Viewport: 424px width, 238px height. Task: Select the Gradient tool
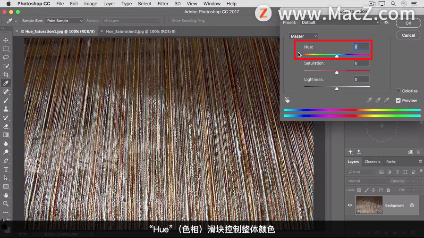tap(6, 135)
